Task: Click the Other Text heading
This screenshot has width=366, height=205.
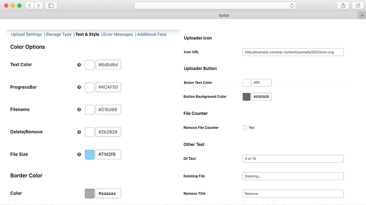Action: click(x=194, y=145)
